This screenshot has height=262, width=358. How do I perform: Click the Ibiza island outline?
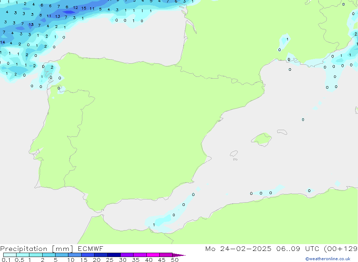pyautogui.click(x=234, y=154)
